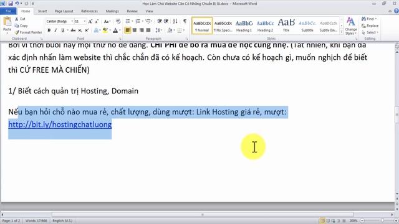Switch to Full Screen Reading view
This screenshot has width=399, height=224.
click(328, 221)
